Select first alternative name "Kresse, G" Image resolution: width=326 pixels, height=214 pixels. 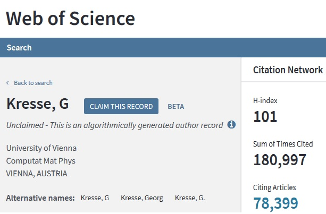click(95, 198)
